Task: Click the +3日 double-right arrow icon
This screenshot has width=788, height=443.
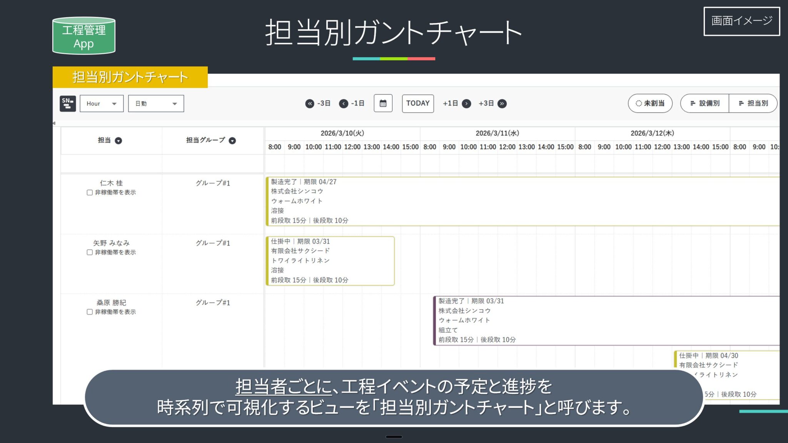Action: pyautogui.click(x=502, y=103)
